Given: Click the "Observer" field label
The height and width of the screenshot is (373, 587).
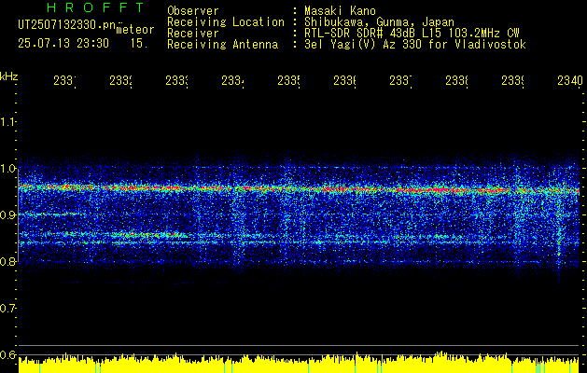Looking at the screenshot, I should (193, 11).
